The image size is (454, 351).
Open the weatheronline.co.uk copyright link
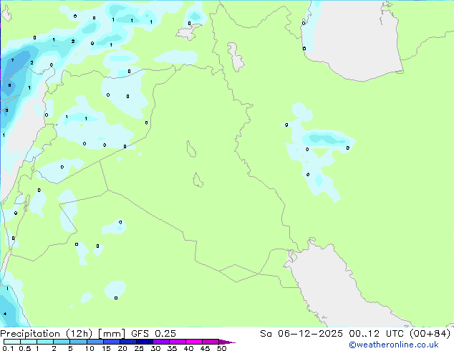393,345
